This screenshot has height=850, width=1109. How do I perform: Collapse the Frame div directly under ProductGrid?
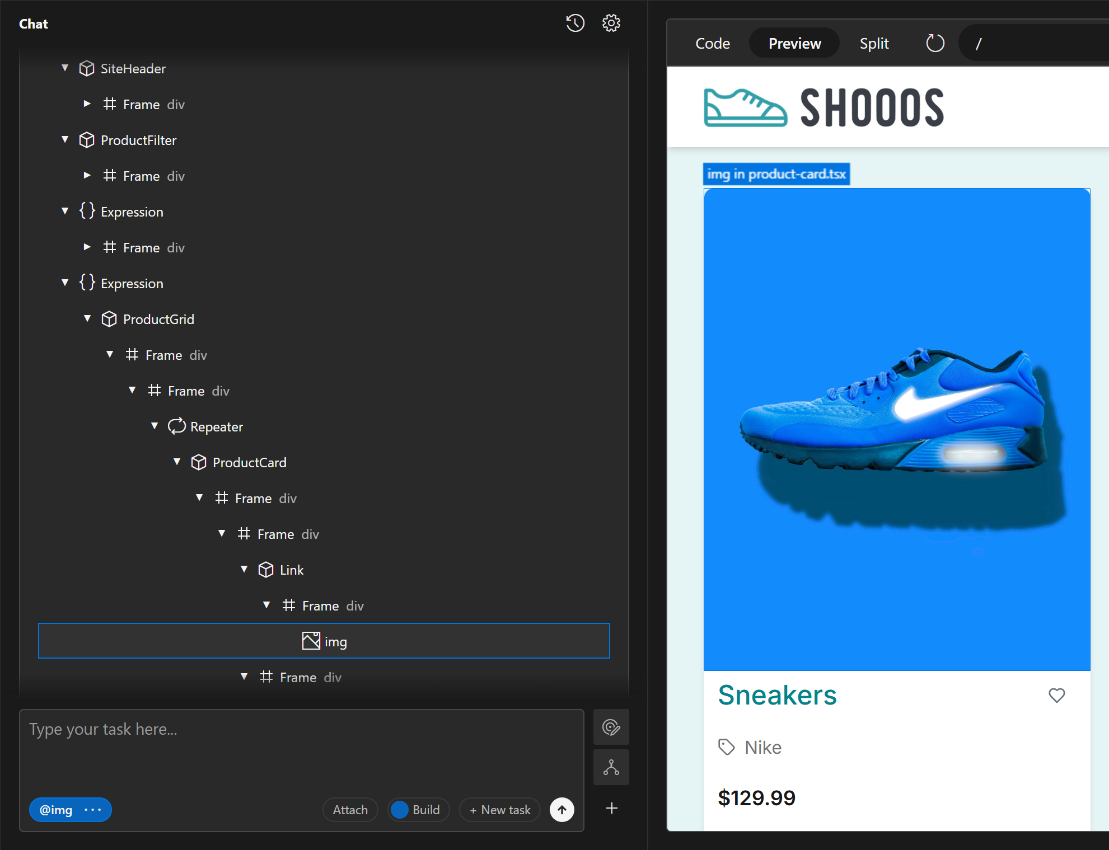(x=110, y=355)
